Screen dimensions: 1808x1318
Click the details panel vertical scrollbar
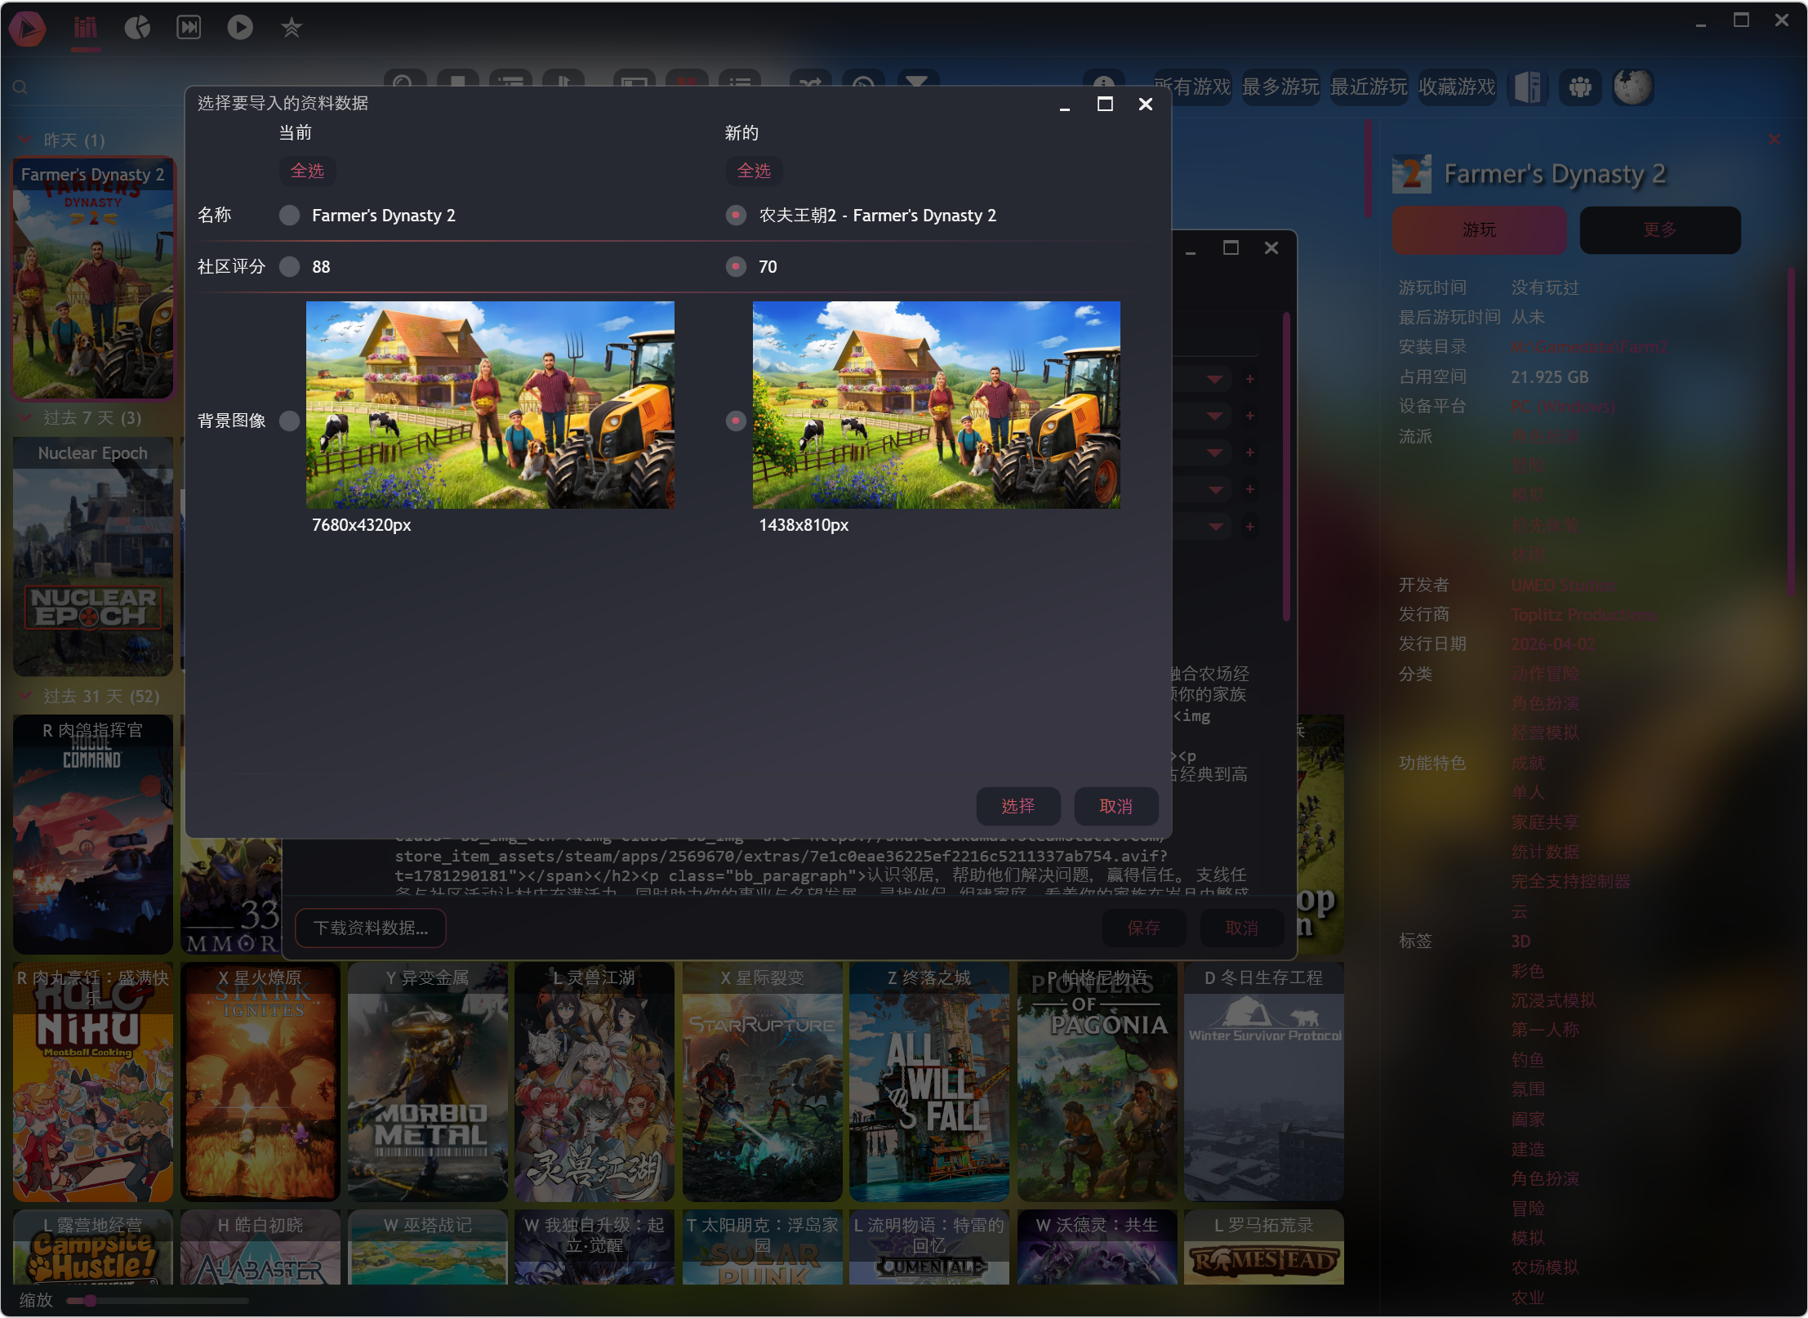pos(1790,433)
